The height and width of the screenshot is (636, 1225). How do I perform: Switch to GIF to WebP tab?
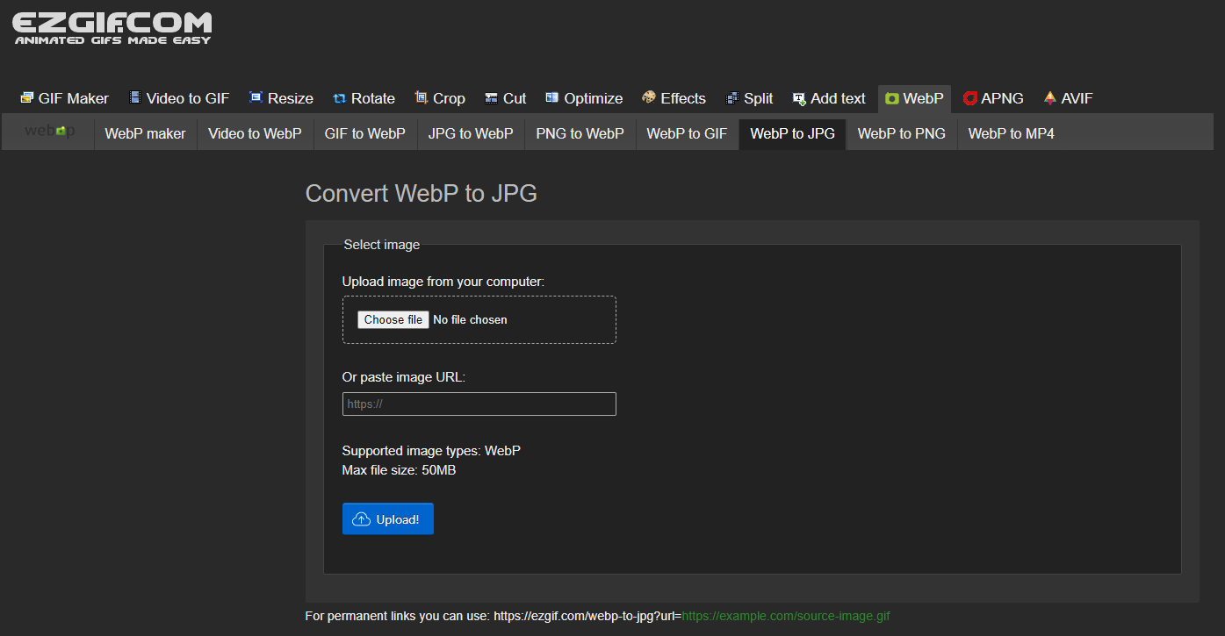(365, 133)
